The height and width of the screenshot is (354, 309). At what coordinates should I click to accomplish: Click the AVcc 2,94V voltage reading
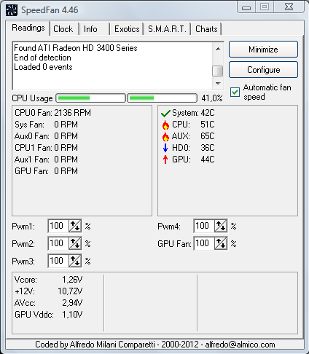48,303
